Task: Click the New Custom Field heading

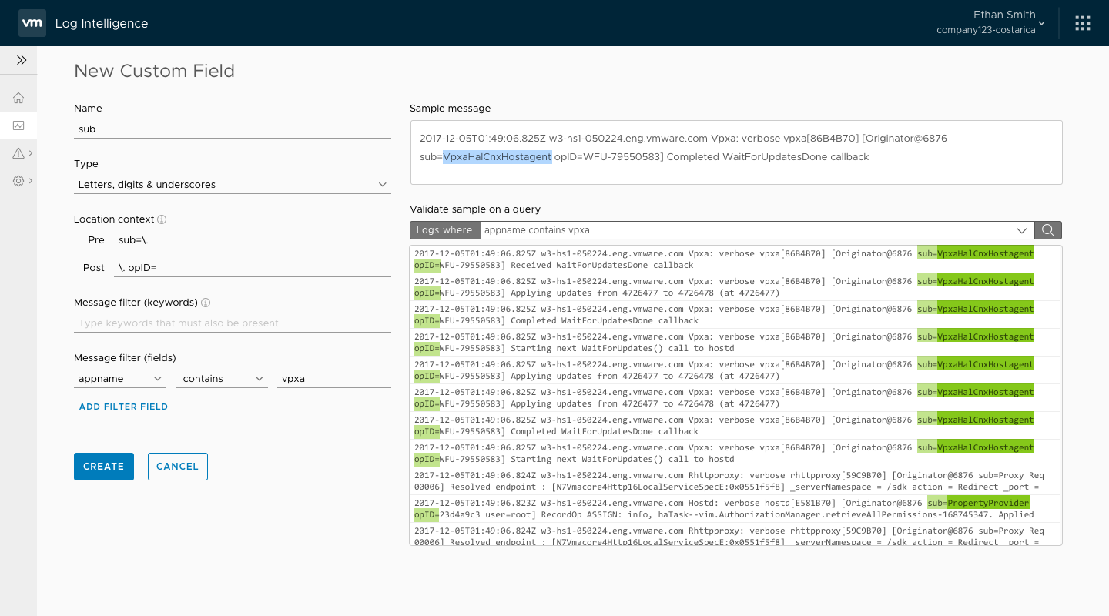Action: pyautogui.click(x=154, y=71)
